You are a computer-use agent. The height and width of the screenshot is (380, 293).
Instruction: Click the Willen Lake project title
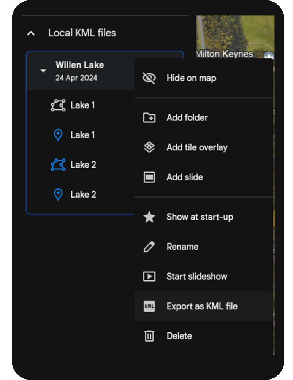[x=79, y=65]
